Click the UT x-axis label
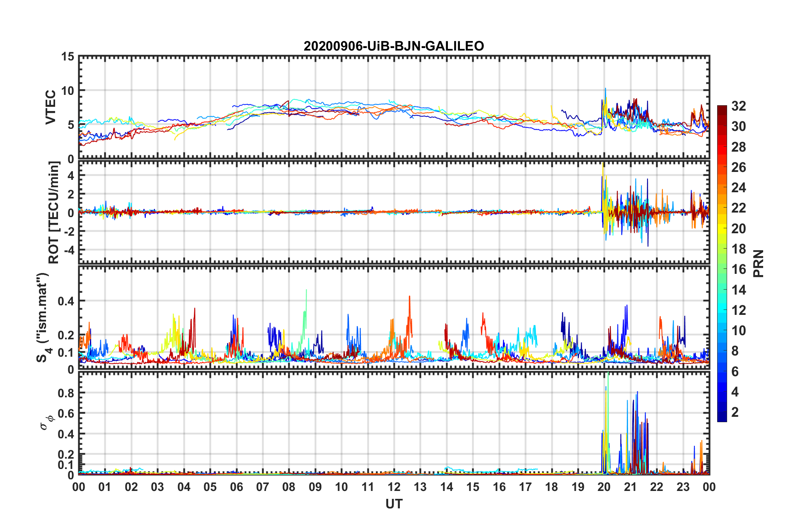788x527 pixels. [x=394, y=504]
